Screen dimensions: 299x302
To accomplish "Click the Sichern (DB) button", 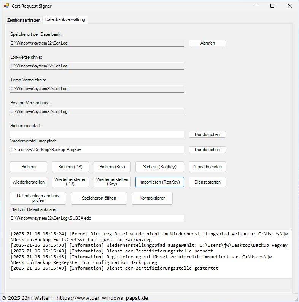I will coord(70,167).
